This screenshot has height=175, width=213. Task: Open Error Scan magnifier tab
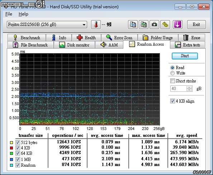[x=119, y=38]
